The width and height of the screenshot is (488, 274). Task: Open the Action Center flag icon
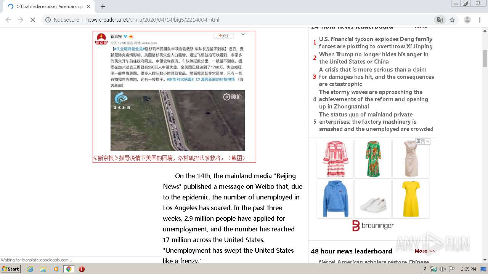[x=452, y=269]
